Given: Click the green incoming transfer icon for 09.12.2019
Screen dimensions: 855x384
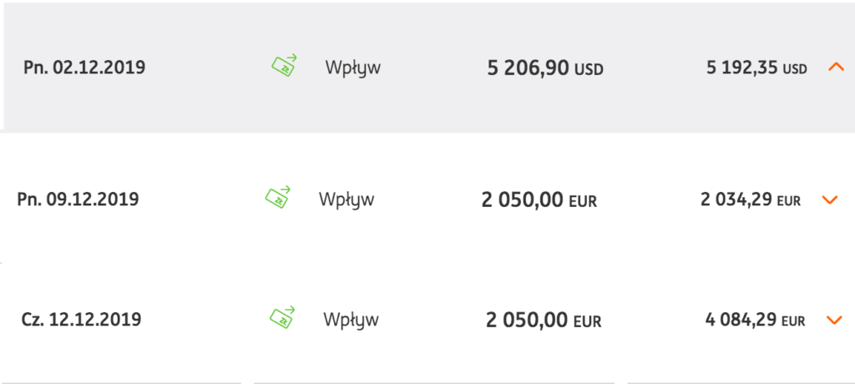Looking at the screenshot, I should pos(278,198).
